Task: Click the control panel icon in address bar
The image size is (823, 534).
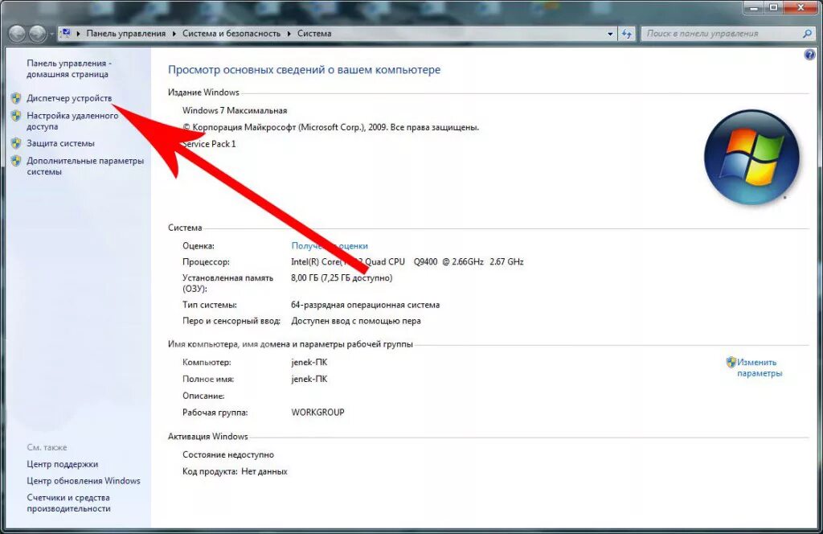Action: click(66, 33)
